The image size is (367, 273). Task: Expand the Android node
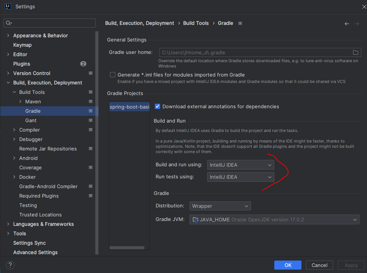pos(14,158)
